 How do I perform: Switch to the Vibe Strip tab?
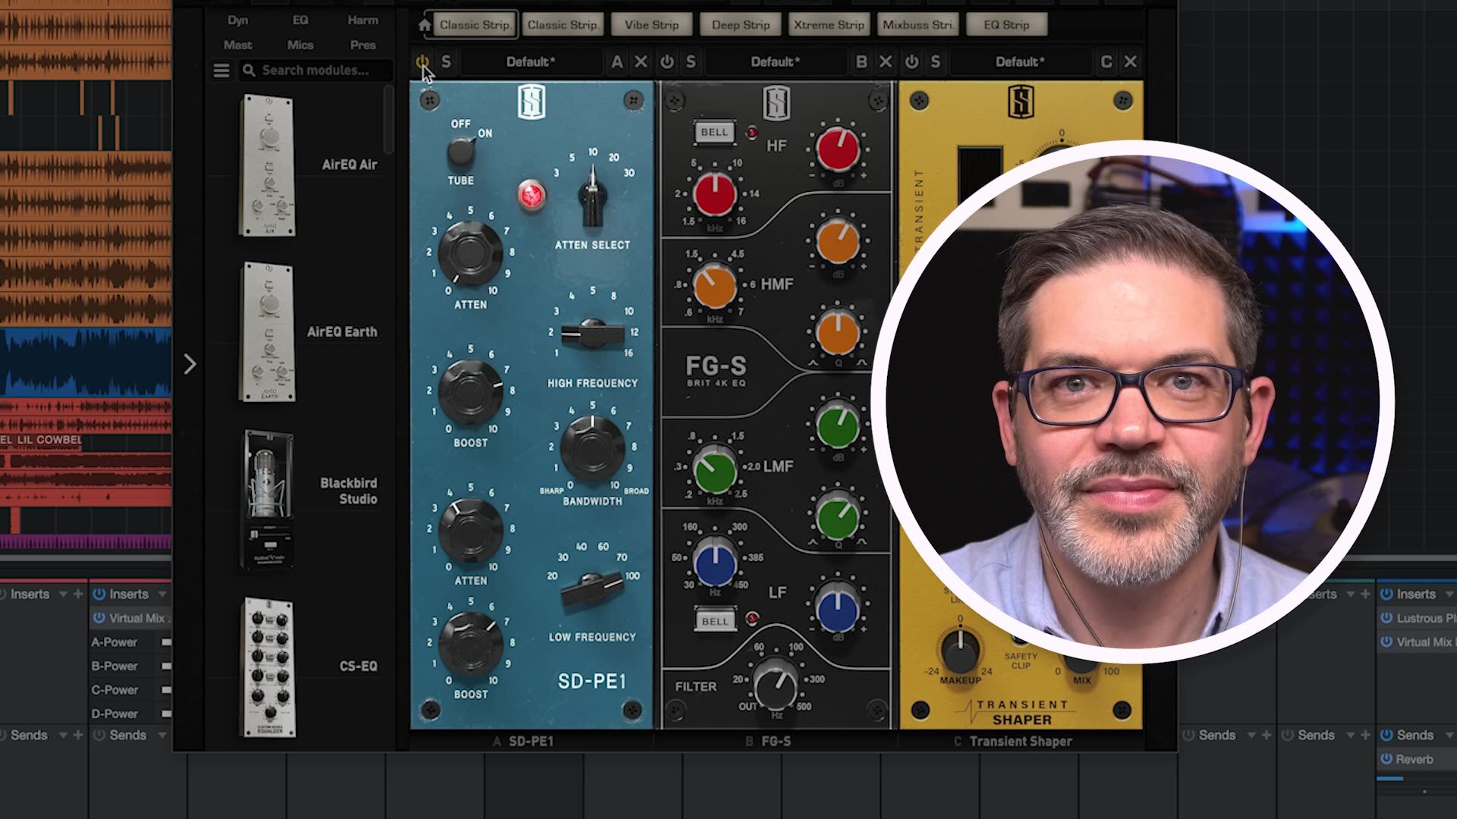click(652, 25)
